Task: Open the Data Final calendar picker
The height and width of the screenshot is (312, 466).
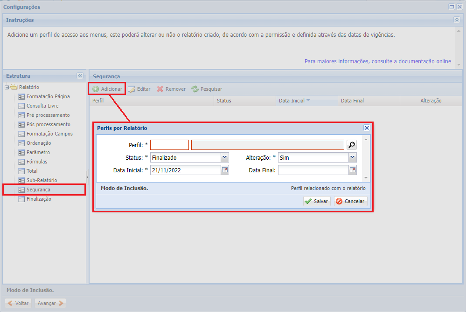Action: pyautogui.click(x=353, y=170)
